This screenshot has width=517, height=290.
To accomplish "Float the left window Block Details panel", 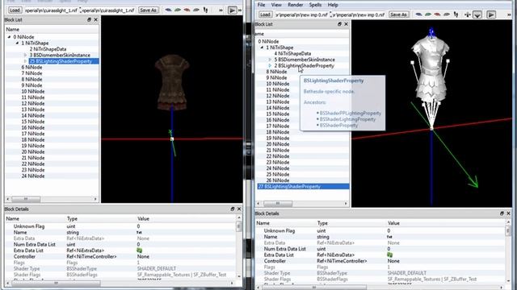I will [x=233, y=209].
